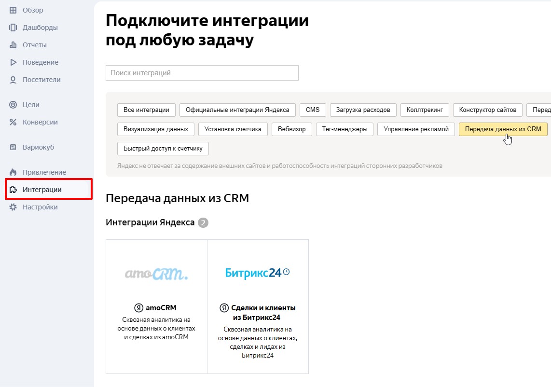Filter by Официальные интеграции Яндекса

click(x=237, y=110)
